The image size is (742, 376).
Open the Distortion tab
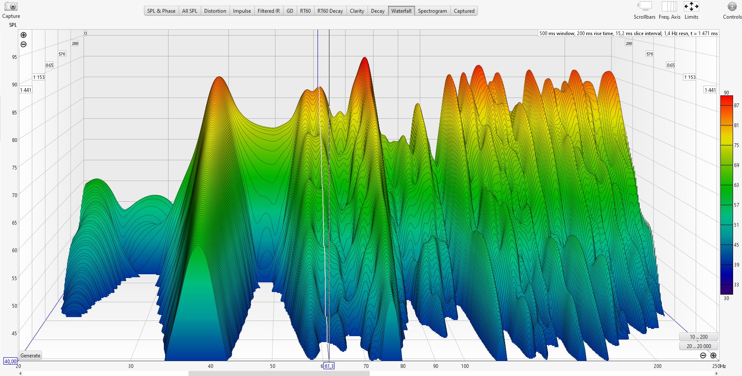click(215, 11)
